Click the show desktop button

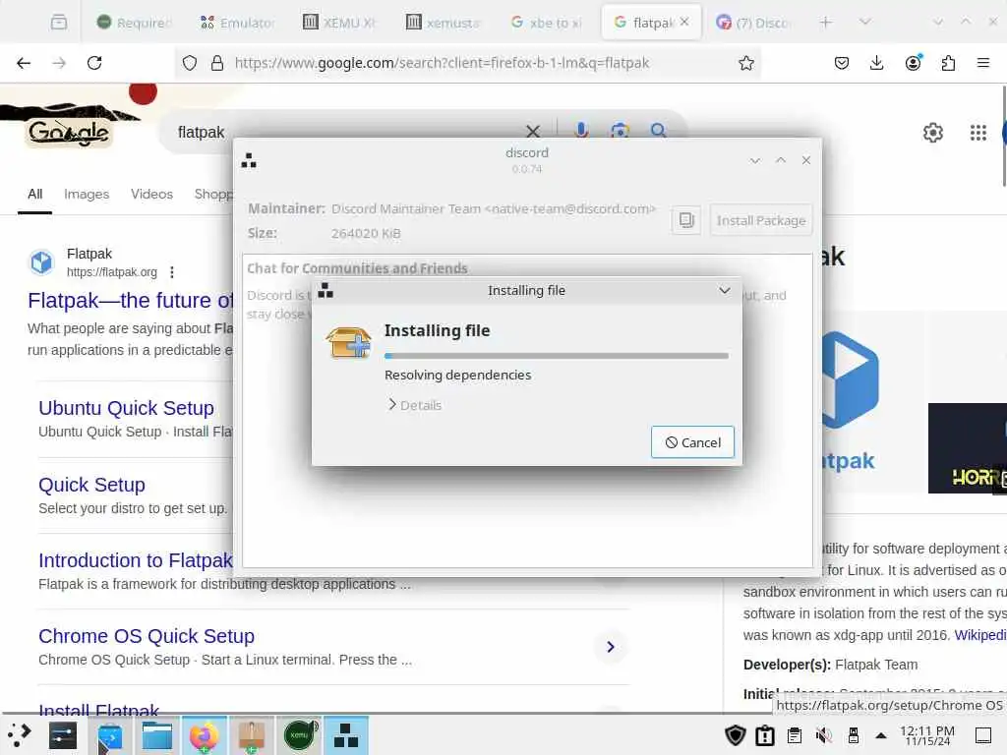(x=983, y=735)
